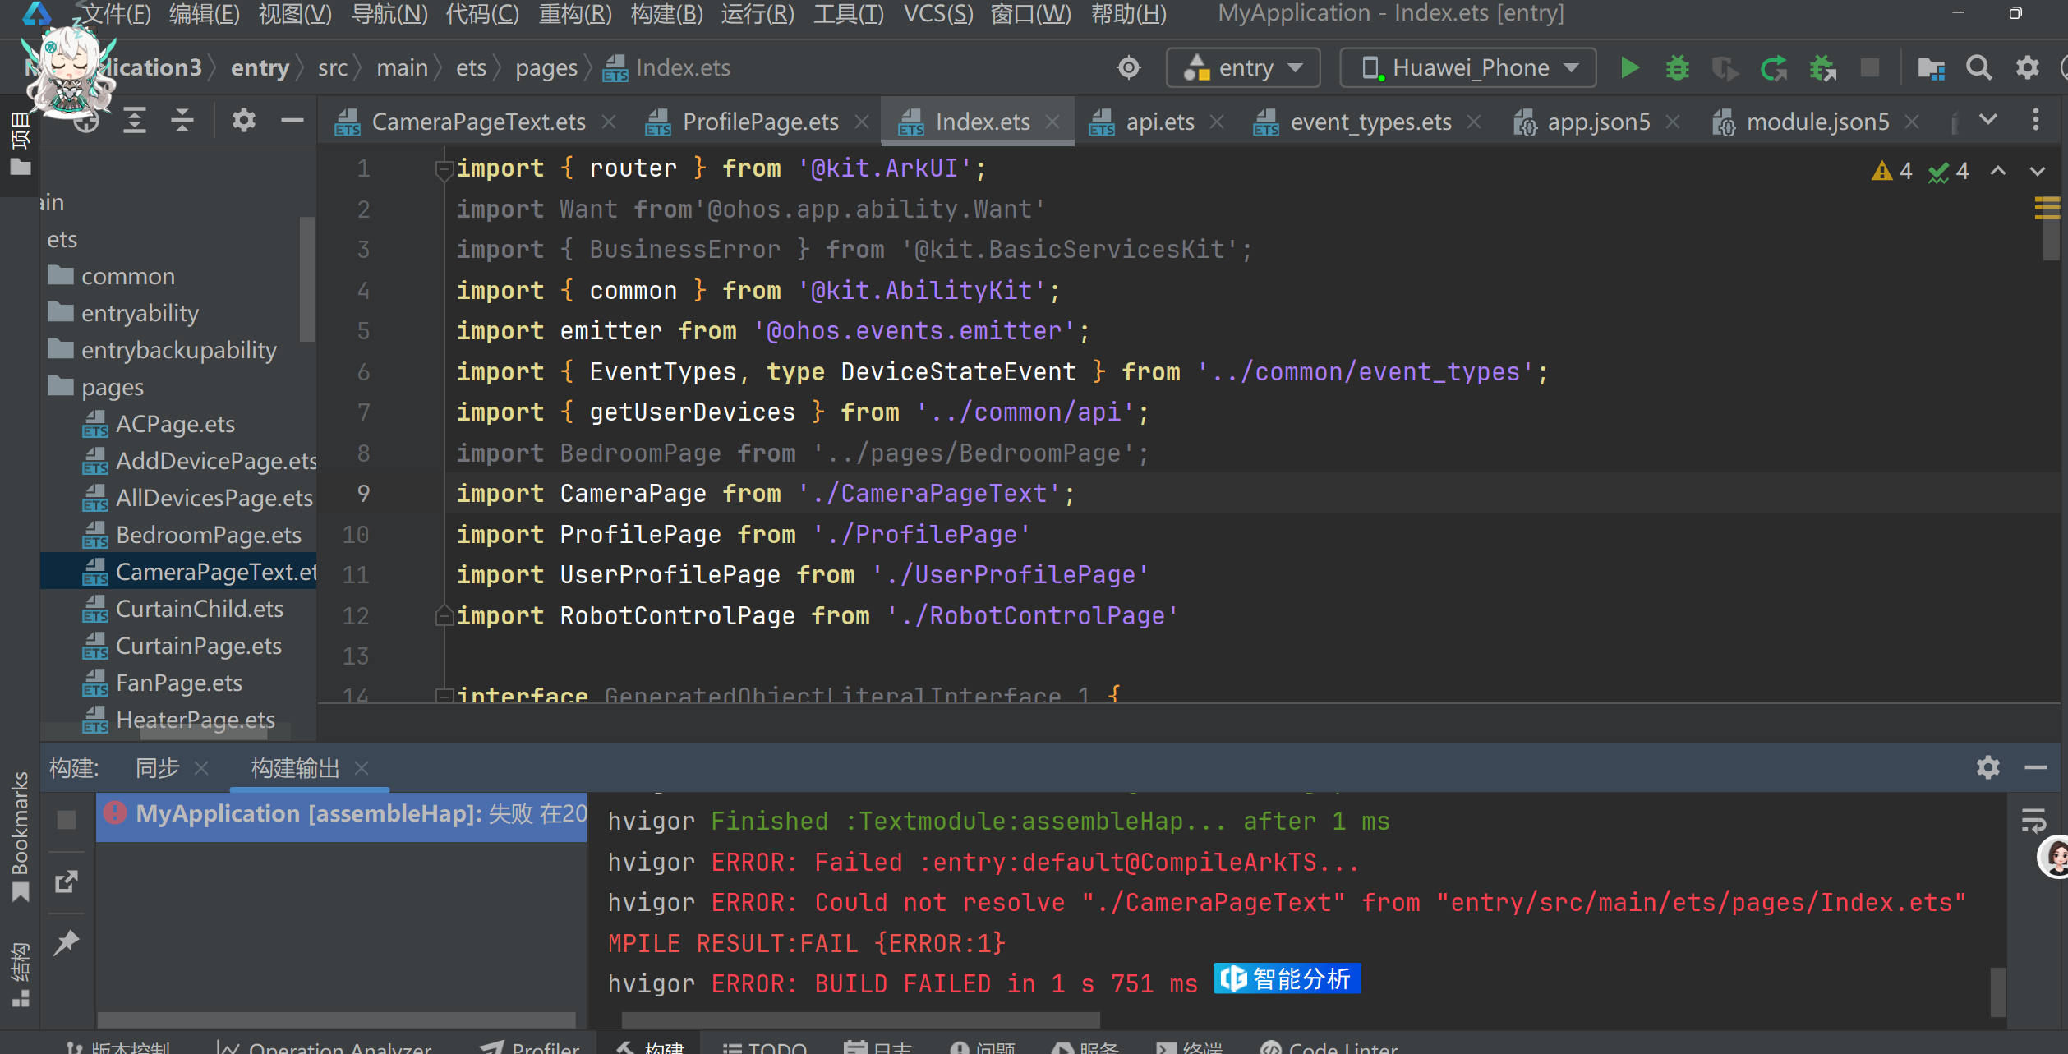Open the entry run configuration dropdown
The height and width of the screenshot is (1054, 2068).
[1243, 67]
